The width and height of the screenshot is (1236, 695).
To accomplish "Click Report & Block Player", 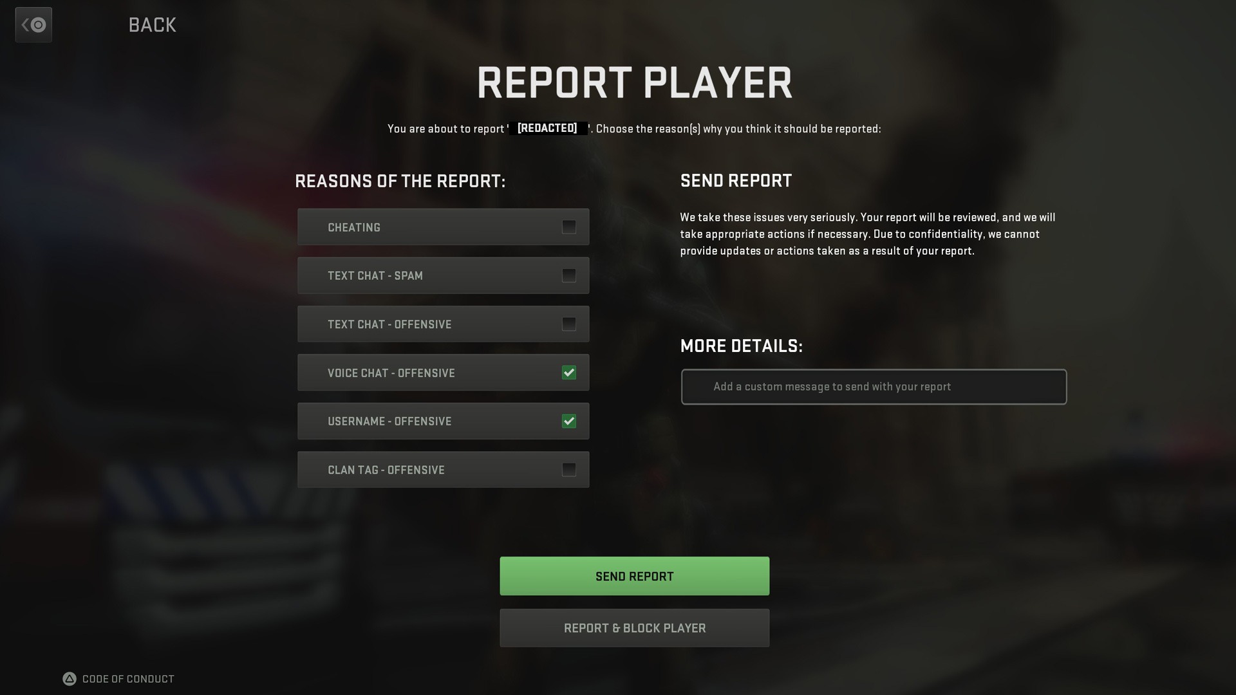I will [x=634, y=627].
